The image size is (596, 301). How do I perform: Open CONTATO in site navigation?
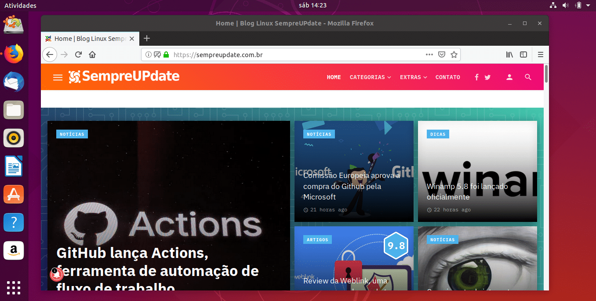tap(448, 77)
